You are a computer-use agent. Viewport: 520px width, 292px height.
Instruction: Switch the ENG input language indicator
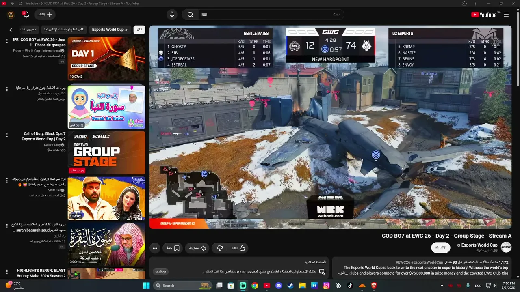tap(478, 286)
